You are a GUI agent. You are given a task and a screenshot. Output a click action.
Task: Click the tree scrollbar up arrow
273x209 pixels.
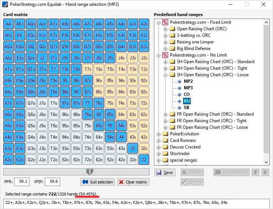coord(266,22)
